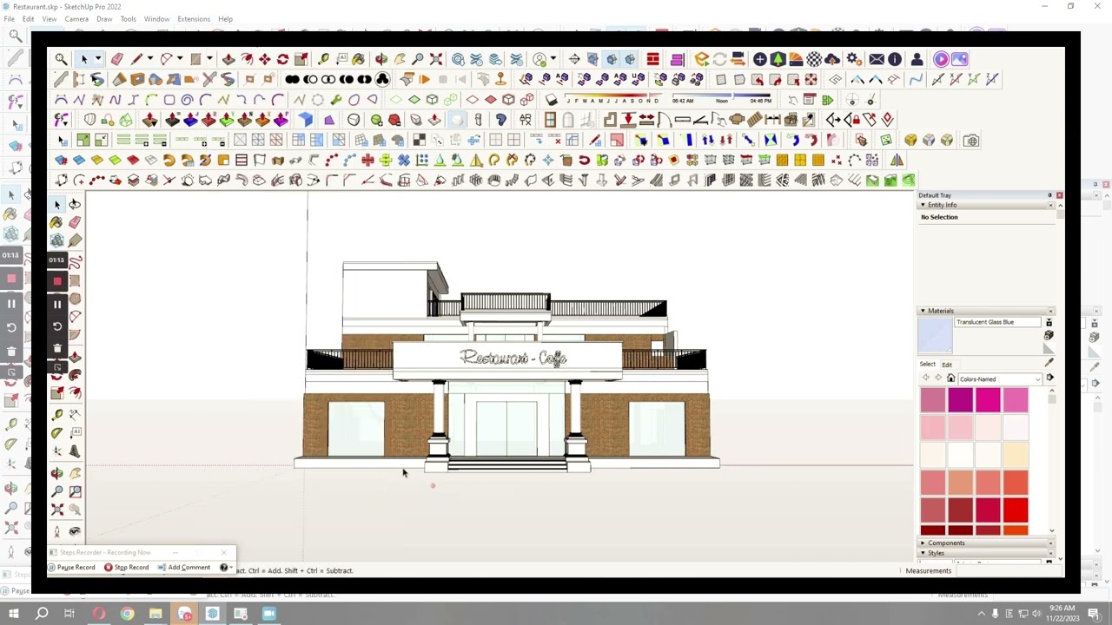The width and height of the screenshot is (1112, 625).
Task: Open the Line tool dropdown arrow
Action: tap(149, 59)
